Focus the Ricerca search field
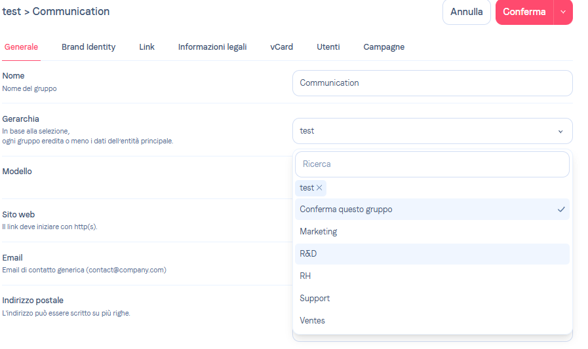This screenshot has height=349, width=588. tap(432, 164)
